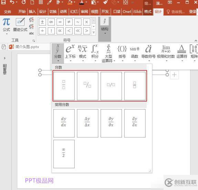
Task: Open the 分数 fraction structure menu
Action: [58, 53]
